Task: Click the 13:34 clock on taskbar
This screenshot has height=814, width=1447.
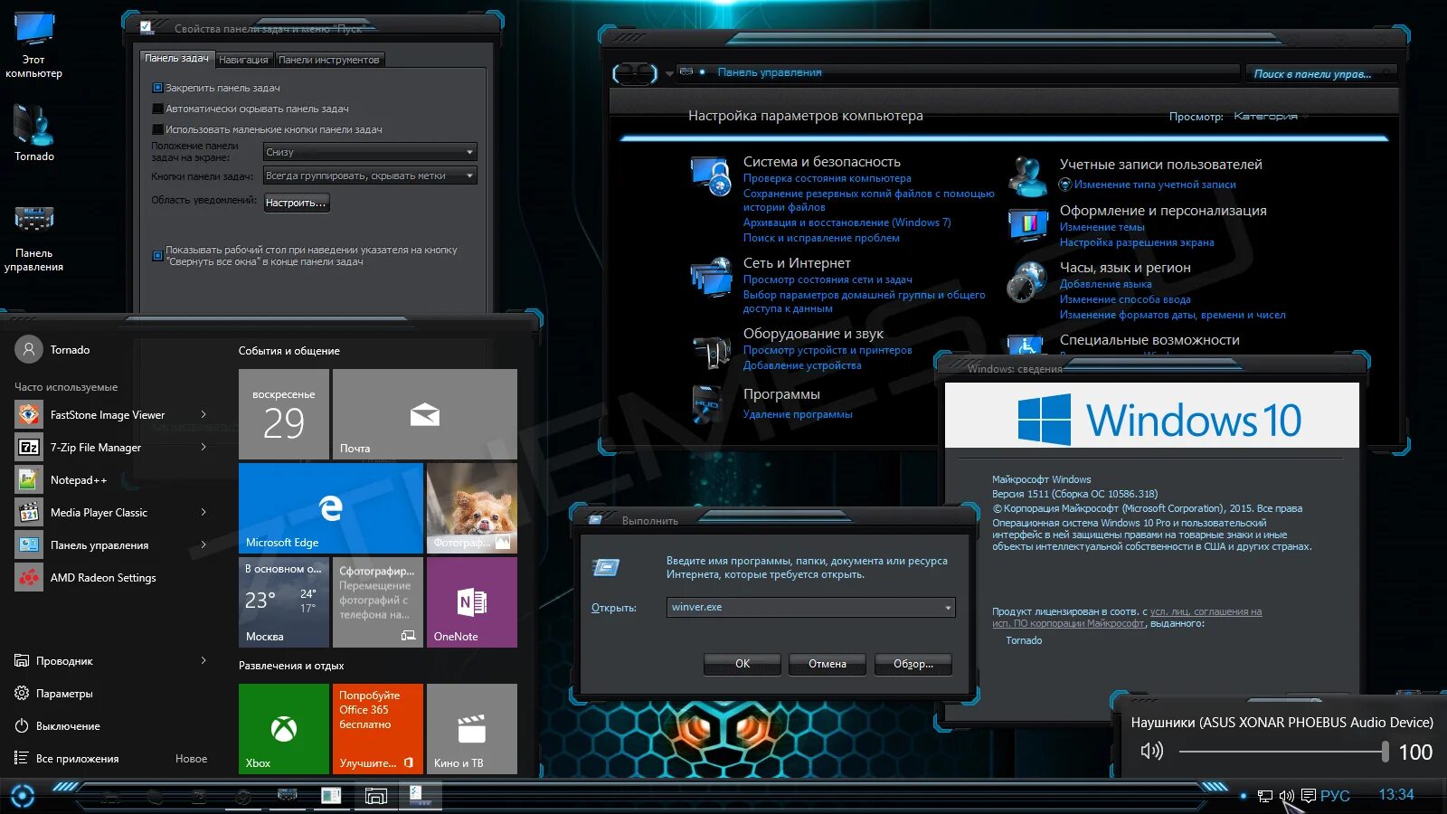Action: point(1395,795)
